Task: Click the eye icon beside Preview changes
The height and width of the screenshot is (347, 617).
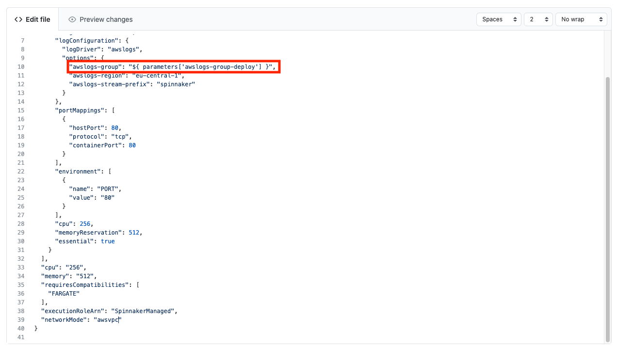Action: click(x=72, y=19)
